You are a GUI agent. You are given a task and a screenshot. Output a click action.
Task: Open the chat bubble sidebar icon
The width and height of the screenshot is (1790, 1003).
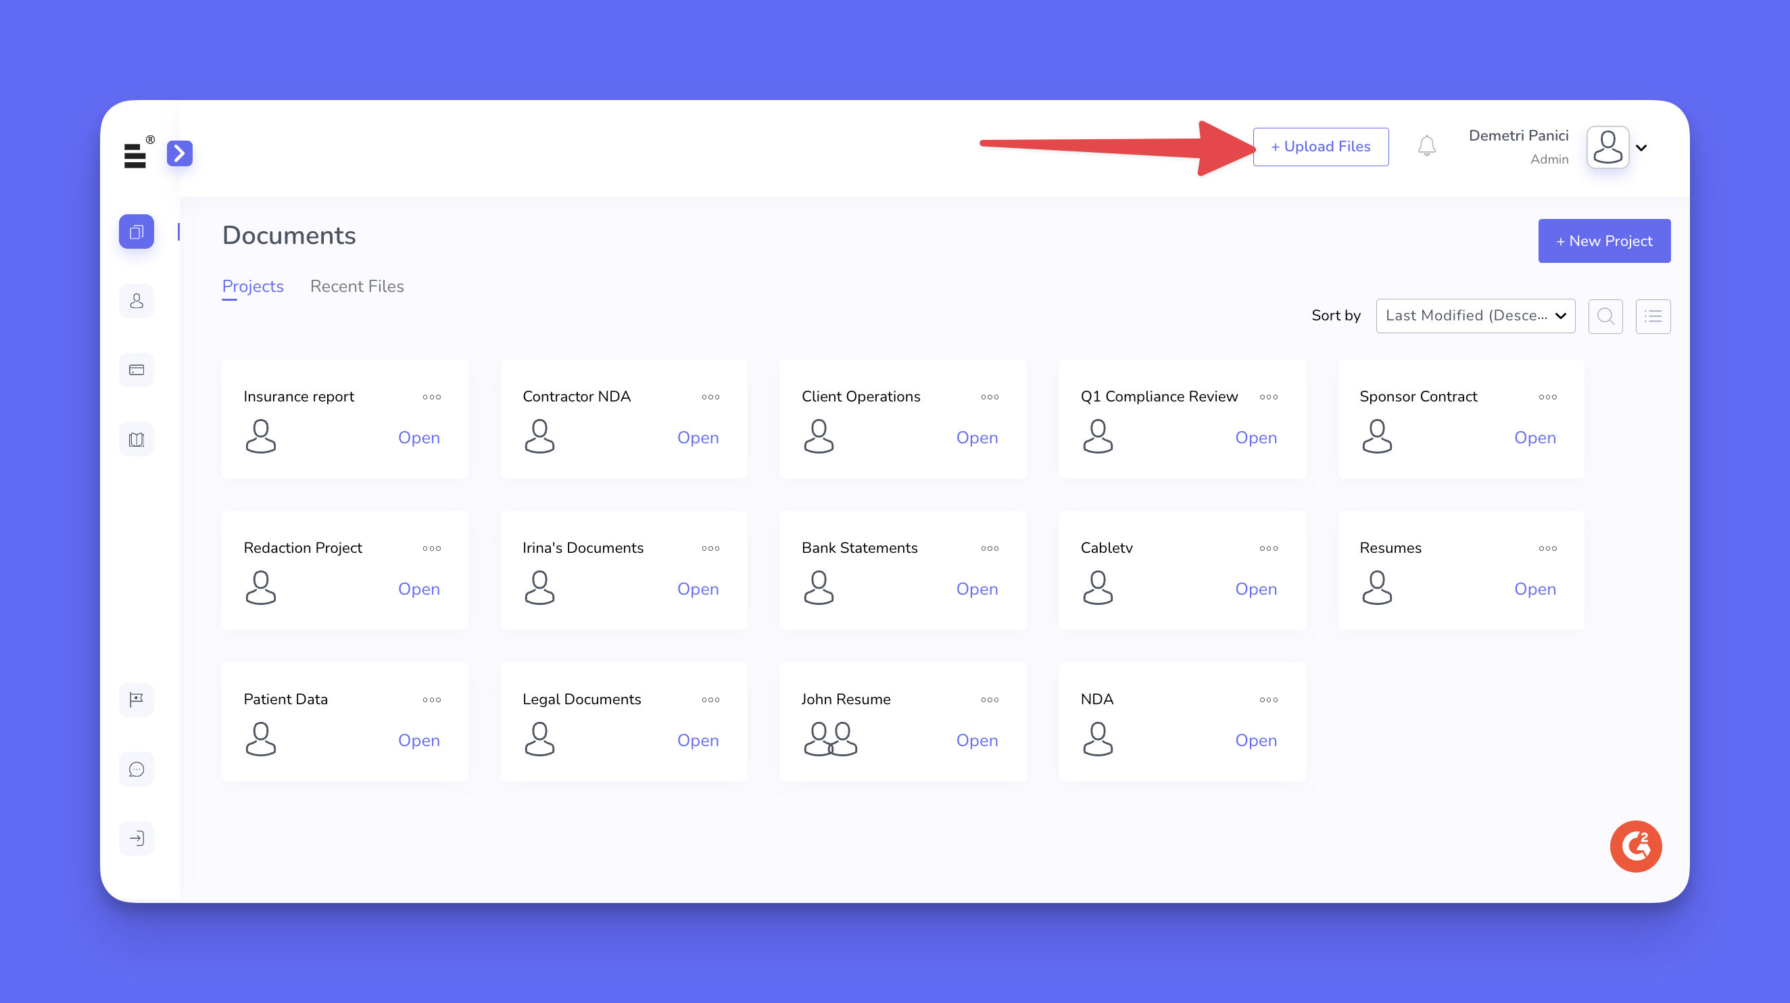coord(136,769)
